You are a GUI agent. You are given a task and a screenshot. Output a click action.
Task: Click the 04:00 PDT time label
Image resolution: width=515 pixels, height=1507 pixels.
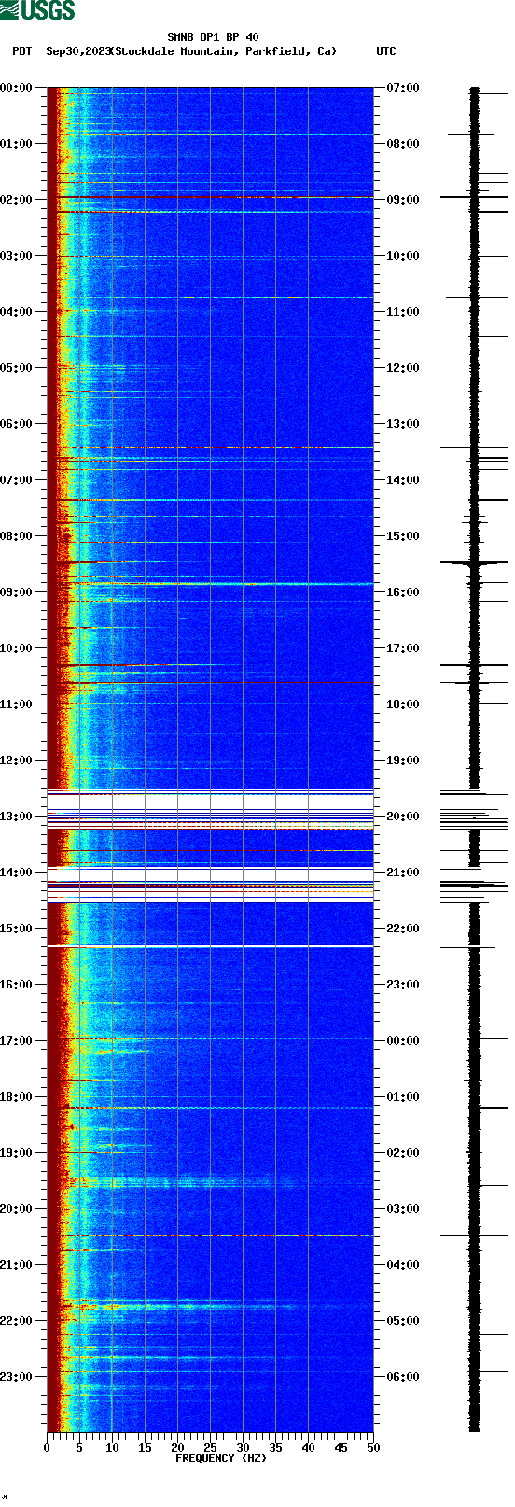click(x=16, y=312)
